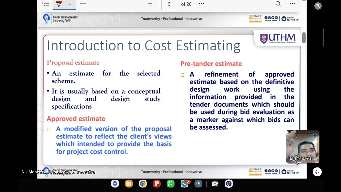Click 'Nik Mohd Zaini Bin Nik Soh is presenting' caption

pyautogui.click(x=59, y=172)
